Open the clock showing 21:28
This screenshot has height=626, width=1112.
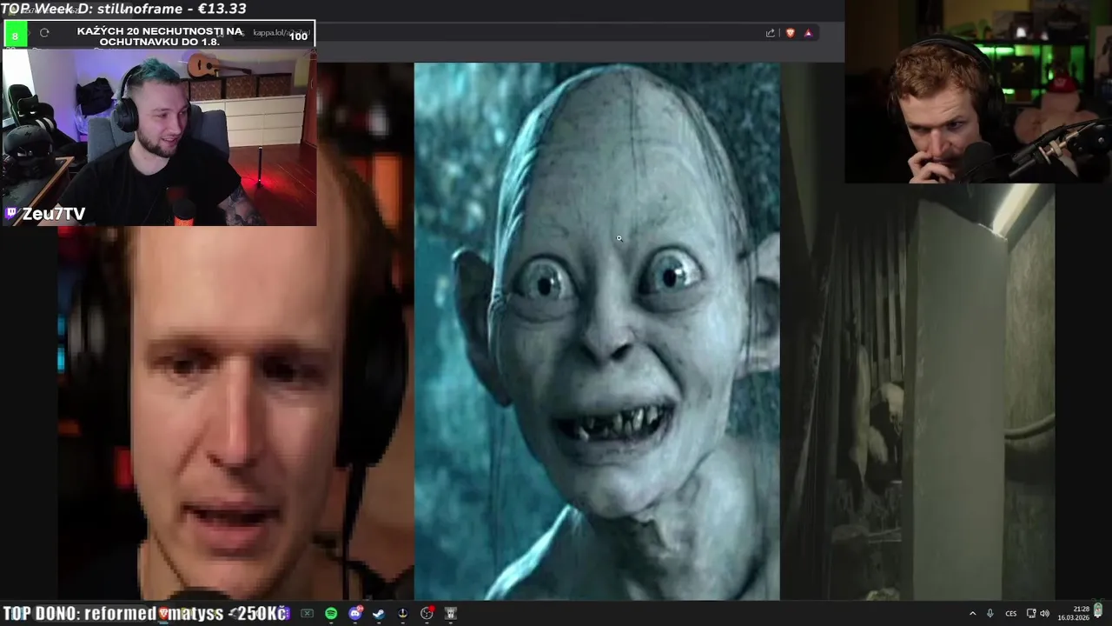pyautogui.click(x=1074, y=613)
